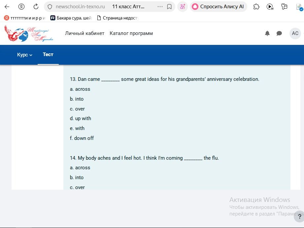The width and height of the screenshot is (304, 228).
Task: Open the media playback toolbar icon
Action: coord(270,7)
